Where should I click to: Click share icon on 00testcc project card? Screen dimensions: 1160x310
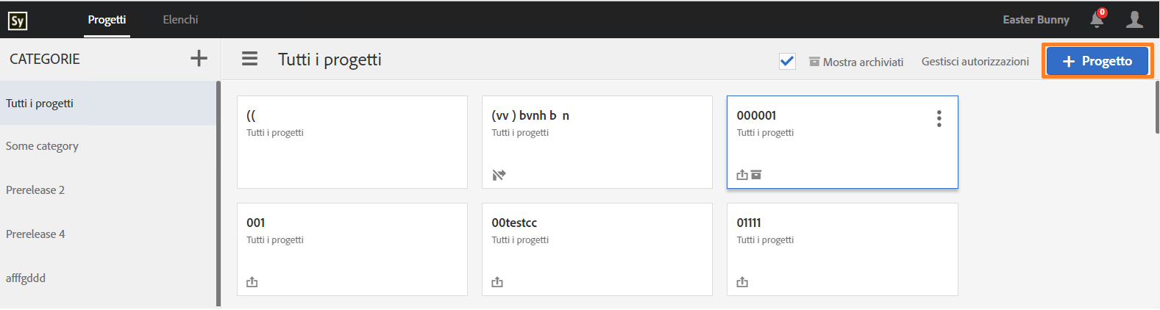tap(497, 282)
